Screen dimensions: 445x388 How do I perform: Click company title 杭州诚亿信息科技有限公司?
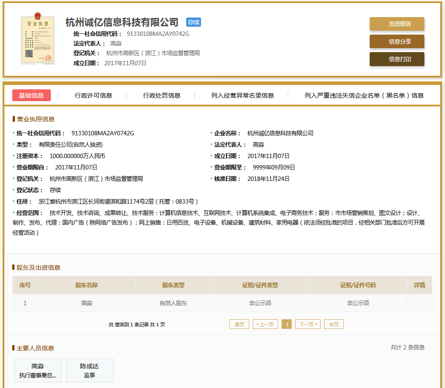click(122, 22)
